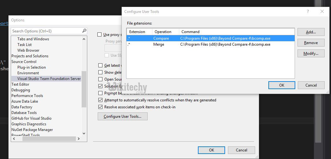Expand the Source Control tree node
This screenshot has width=331, height=159.
(x=24, y=62)
